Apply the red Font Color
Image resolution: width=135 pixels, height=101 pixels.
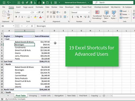pyautogui.click(x=40, y=17)
